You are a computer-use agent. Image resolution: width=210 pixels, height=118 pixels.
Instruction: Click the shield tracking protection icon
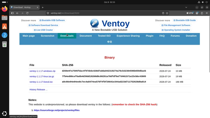48,13
